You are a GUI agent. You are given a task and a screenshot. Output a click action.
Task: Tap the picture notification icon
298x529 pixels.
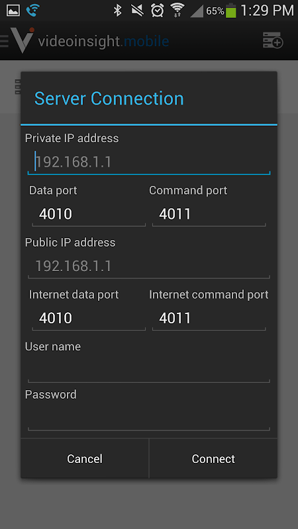tap(13, 11)
